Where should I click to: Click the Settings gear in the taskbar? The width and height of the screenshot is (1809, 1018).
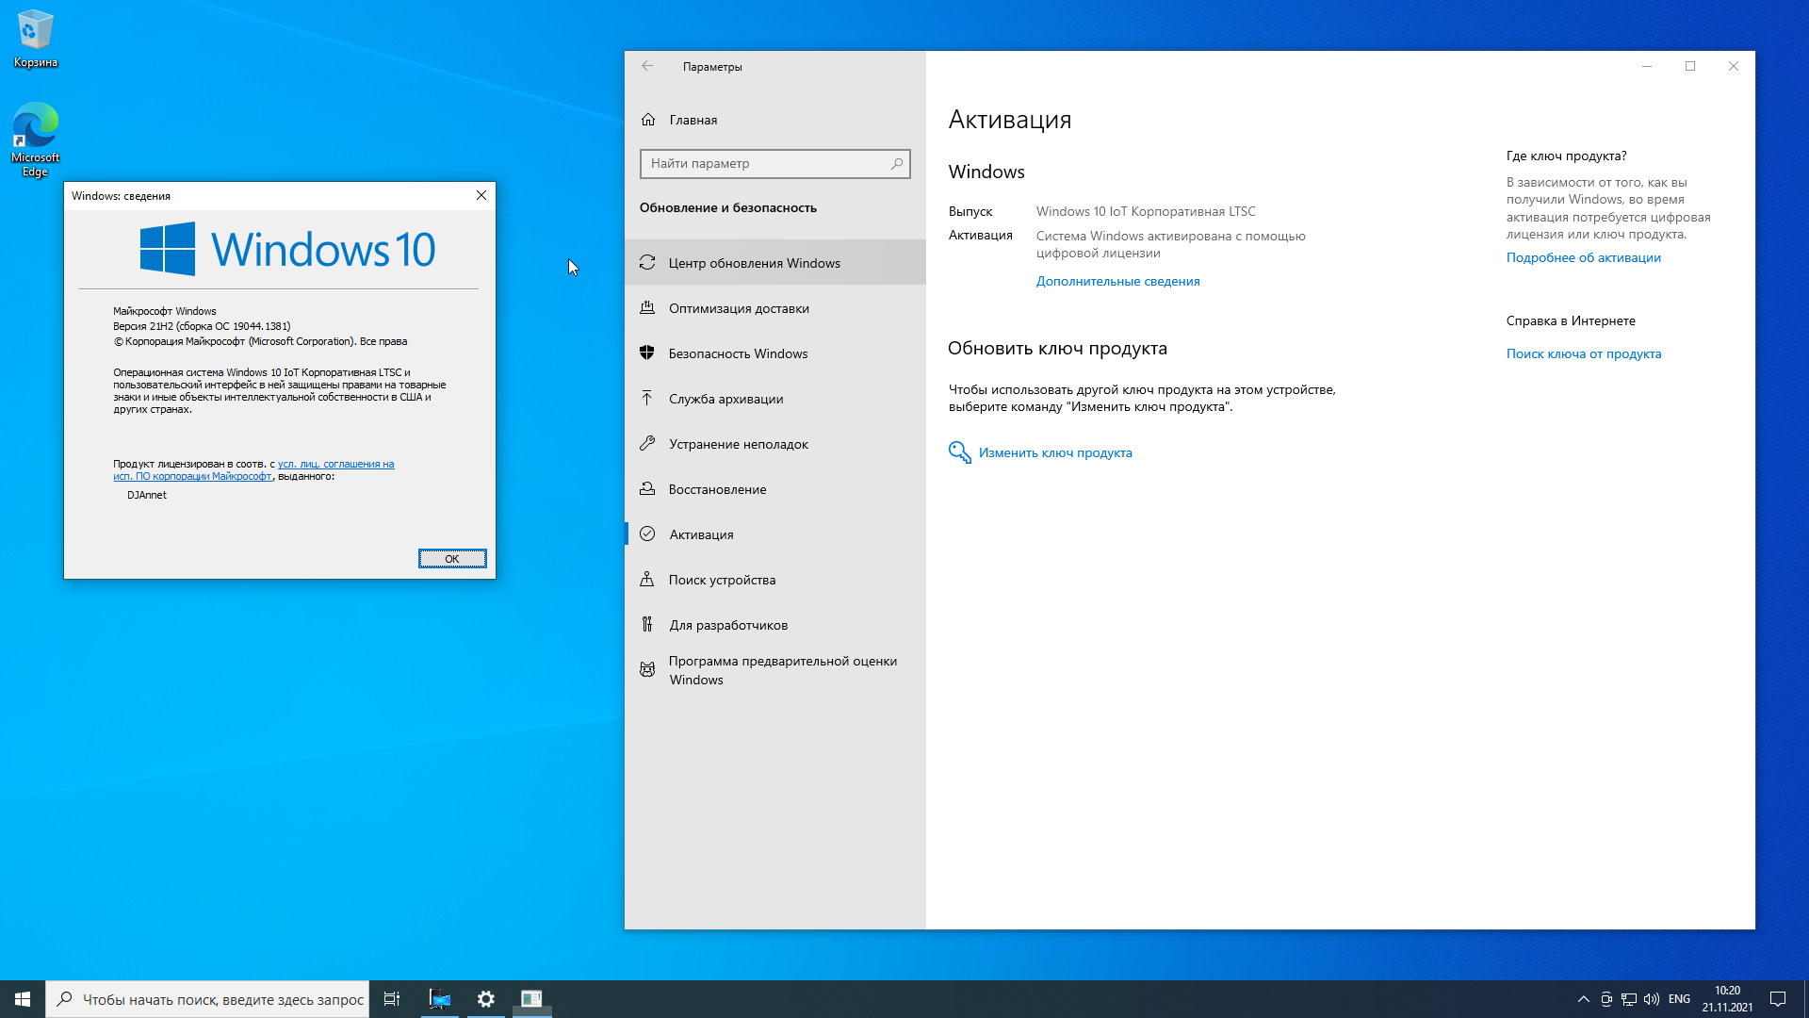tap(485, 999)
